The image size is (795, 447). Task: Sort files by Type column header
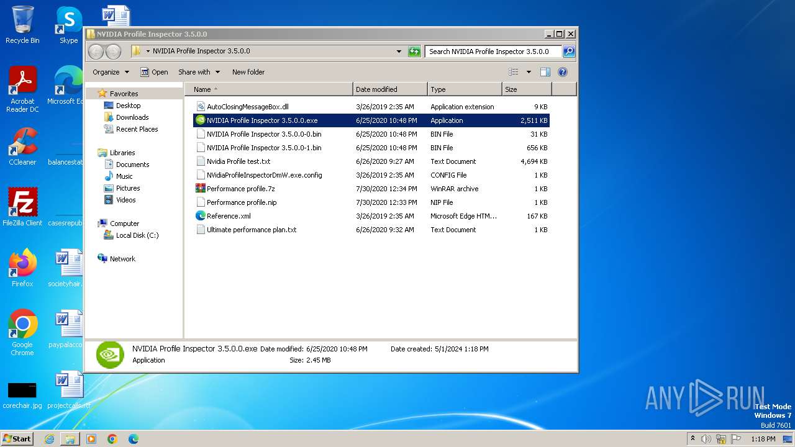pyautogui.click(x=465, y=89)
